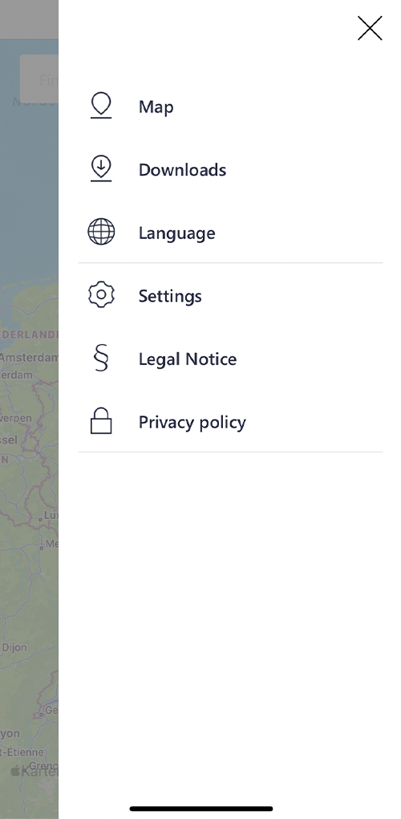
Task: Tap the Nederland country label on map
Action: tap(29, 334)
